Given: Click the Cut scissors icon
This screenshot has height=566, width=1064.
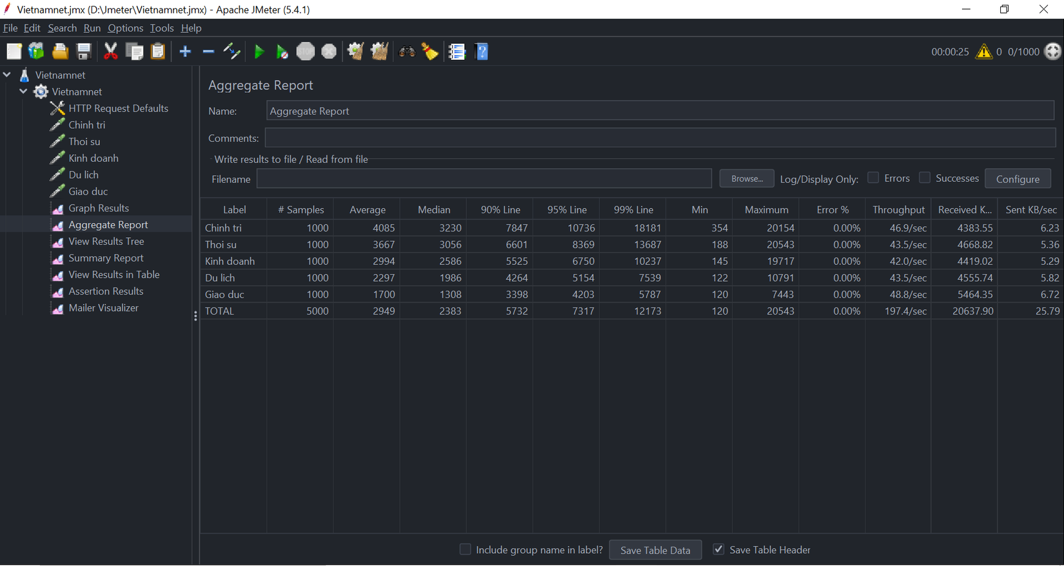Looking at the screenshot, I should point(111,52).
